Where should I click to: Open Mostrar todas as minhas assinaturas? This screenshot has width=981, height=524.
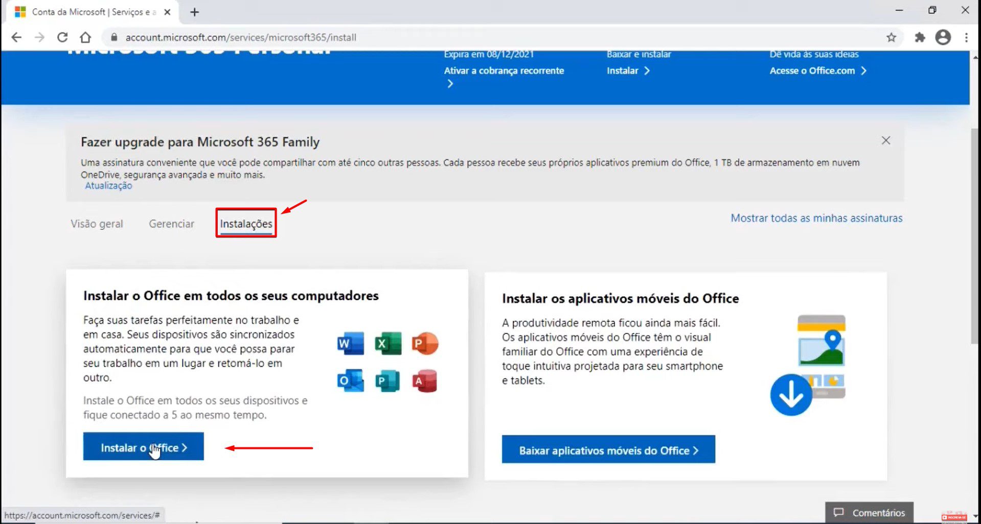816,218
